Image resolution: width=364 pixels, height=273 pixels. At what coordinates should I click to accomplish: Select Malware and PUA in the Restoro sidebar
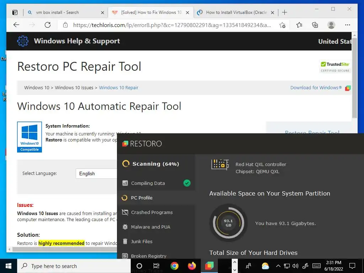[x=156, y=227]
